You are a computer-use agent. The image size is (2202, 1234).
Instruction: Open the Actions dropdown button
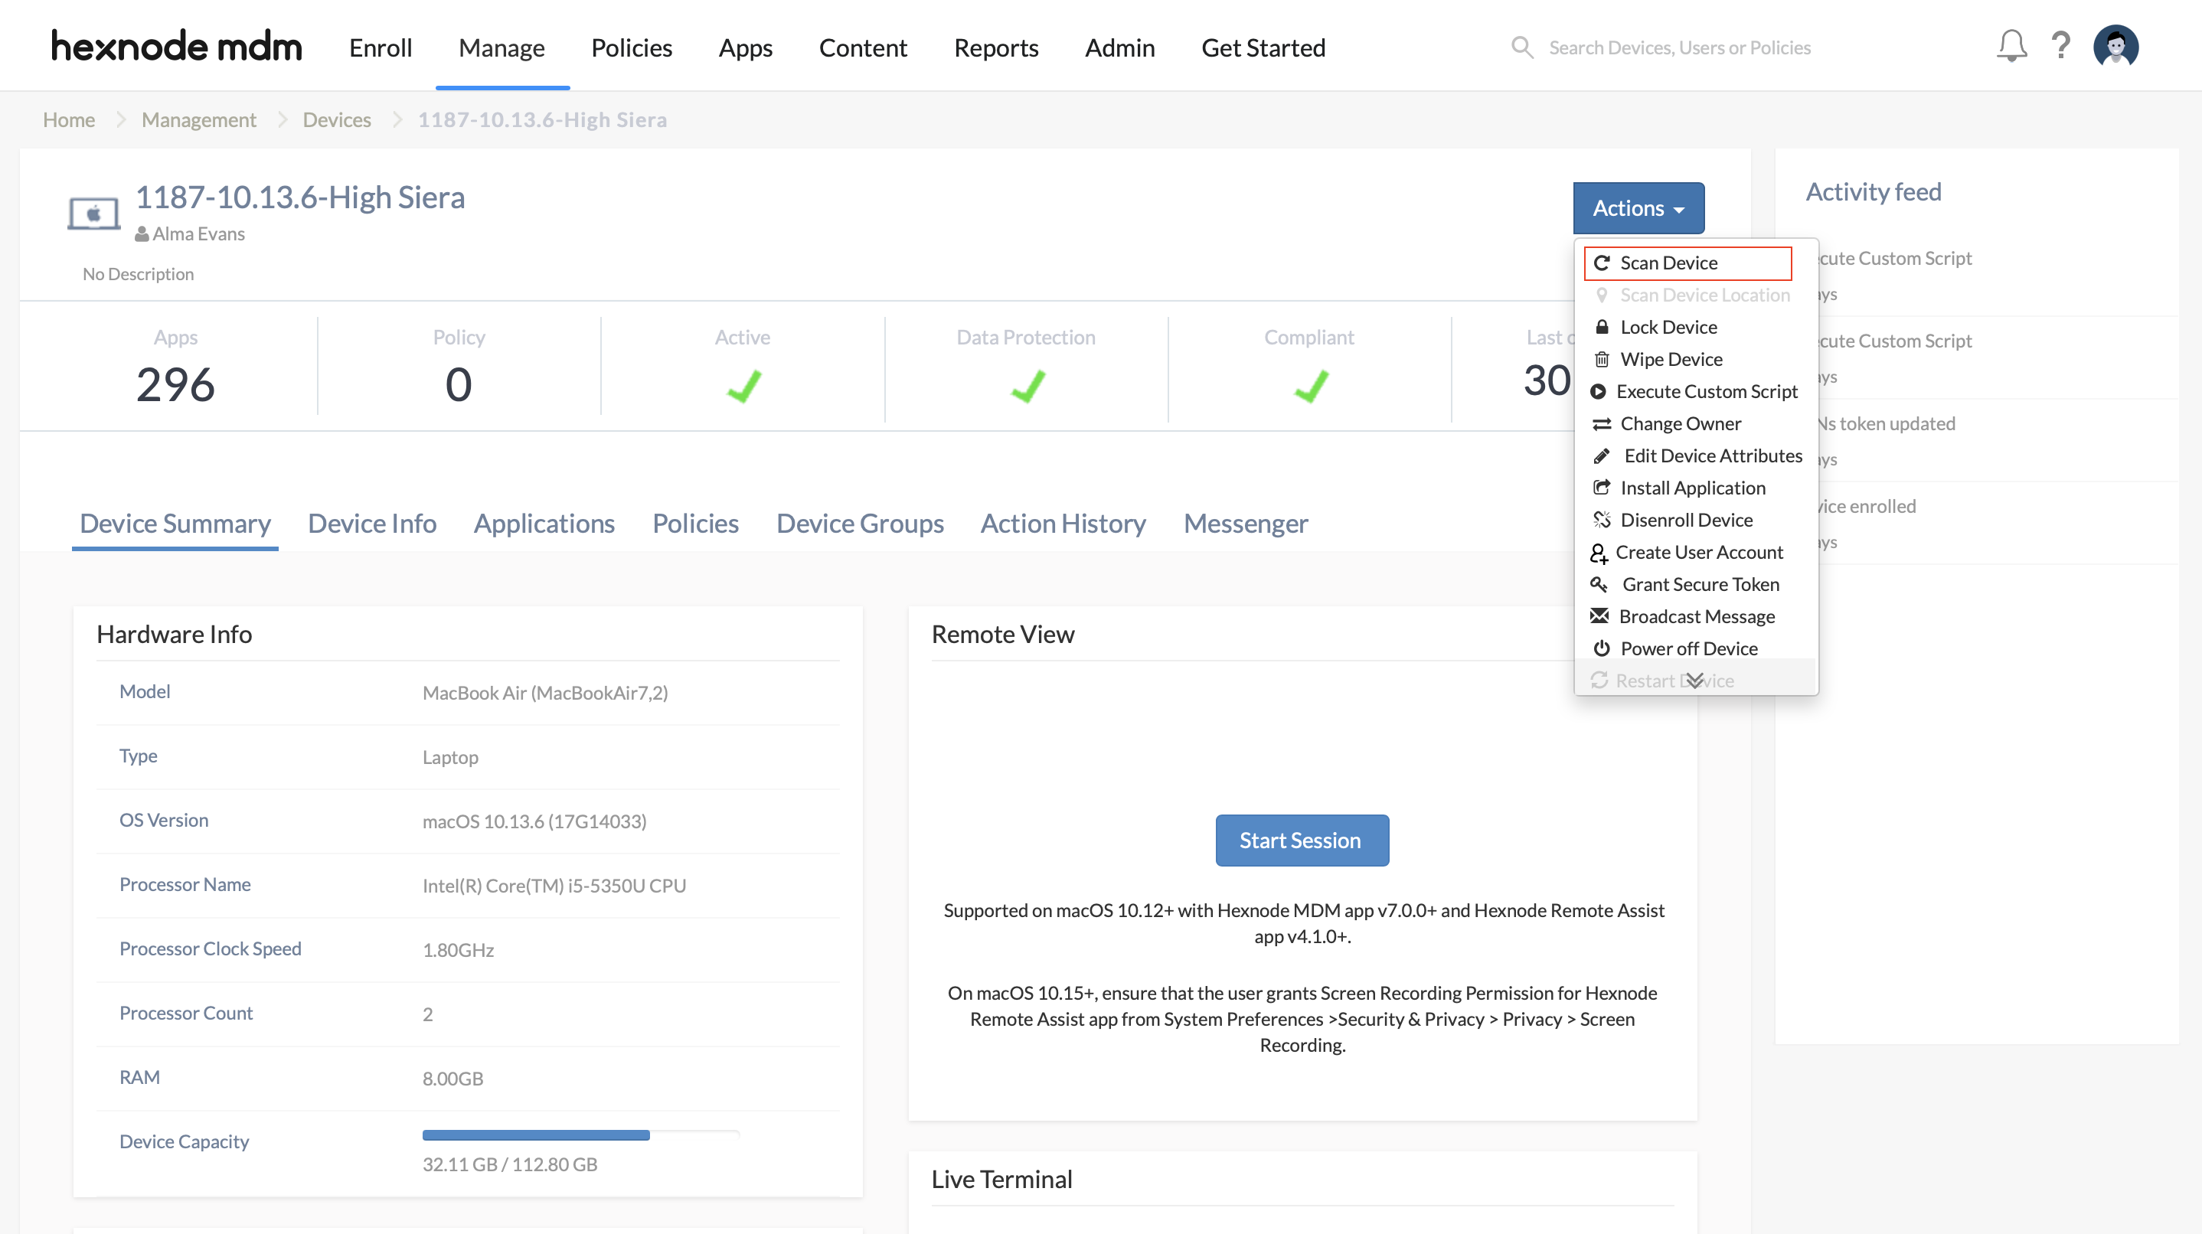point(1638,207)
